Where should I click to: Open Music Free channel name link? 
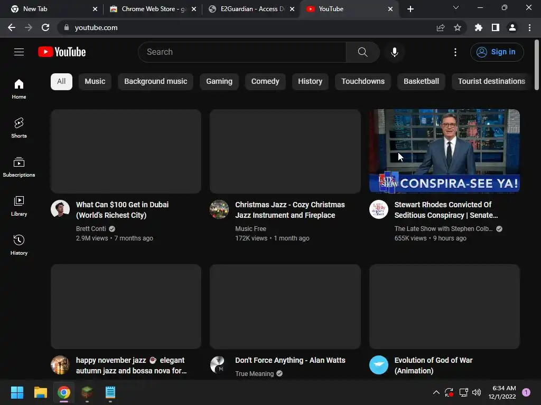coord(250,229)
